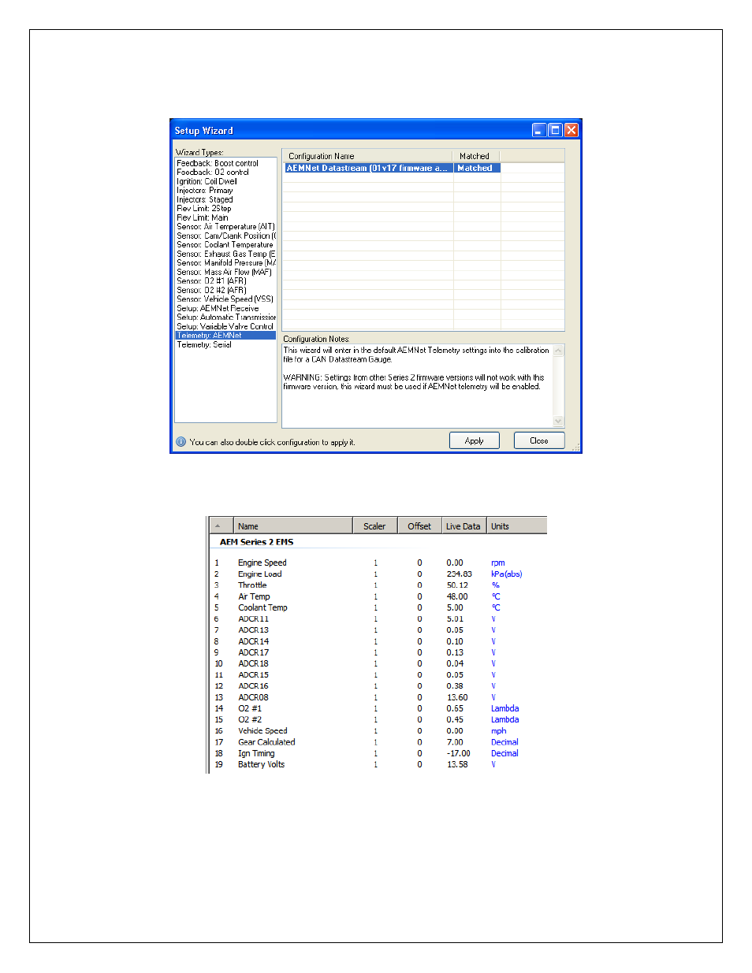The width and height of the screenshot is (752, 973).
Task: Select the 'Air Temp' row name
Action: (x=254, y=596)
